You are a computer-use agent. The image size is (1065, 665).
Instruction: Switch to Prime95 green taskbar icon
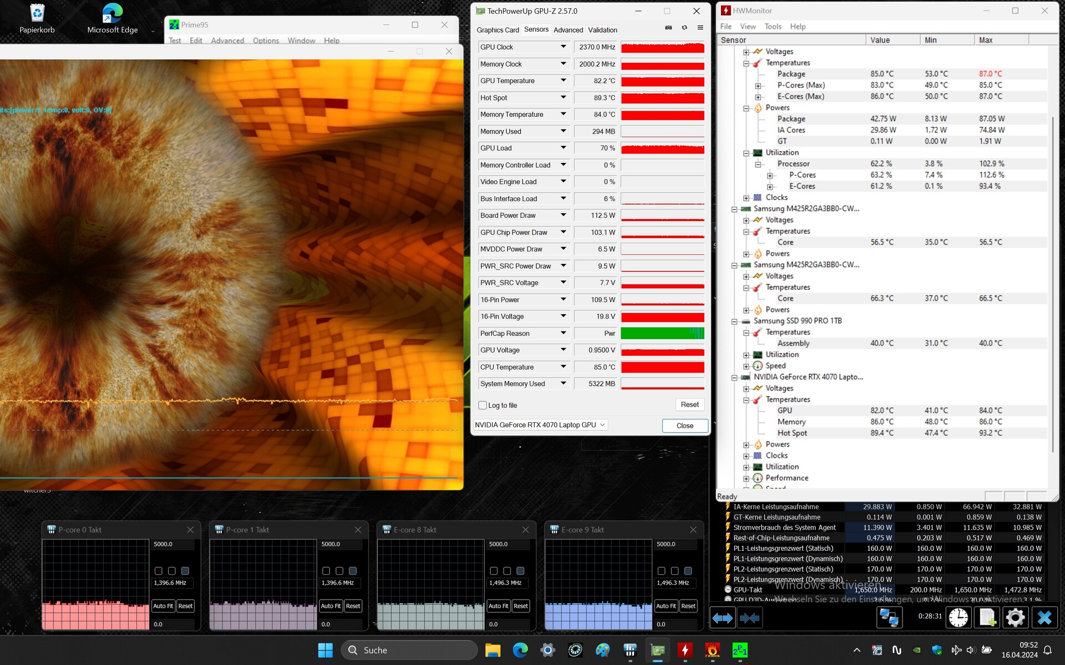coord(740,650)
